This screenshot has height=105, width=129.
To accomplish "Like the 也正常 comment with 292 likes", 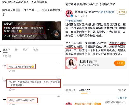I will coord(10,90).
